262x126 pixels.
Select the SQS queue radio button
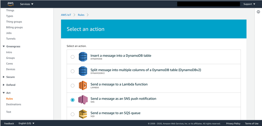tap(73, 114)
